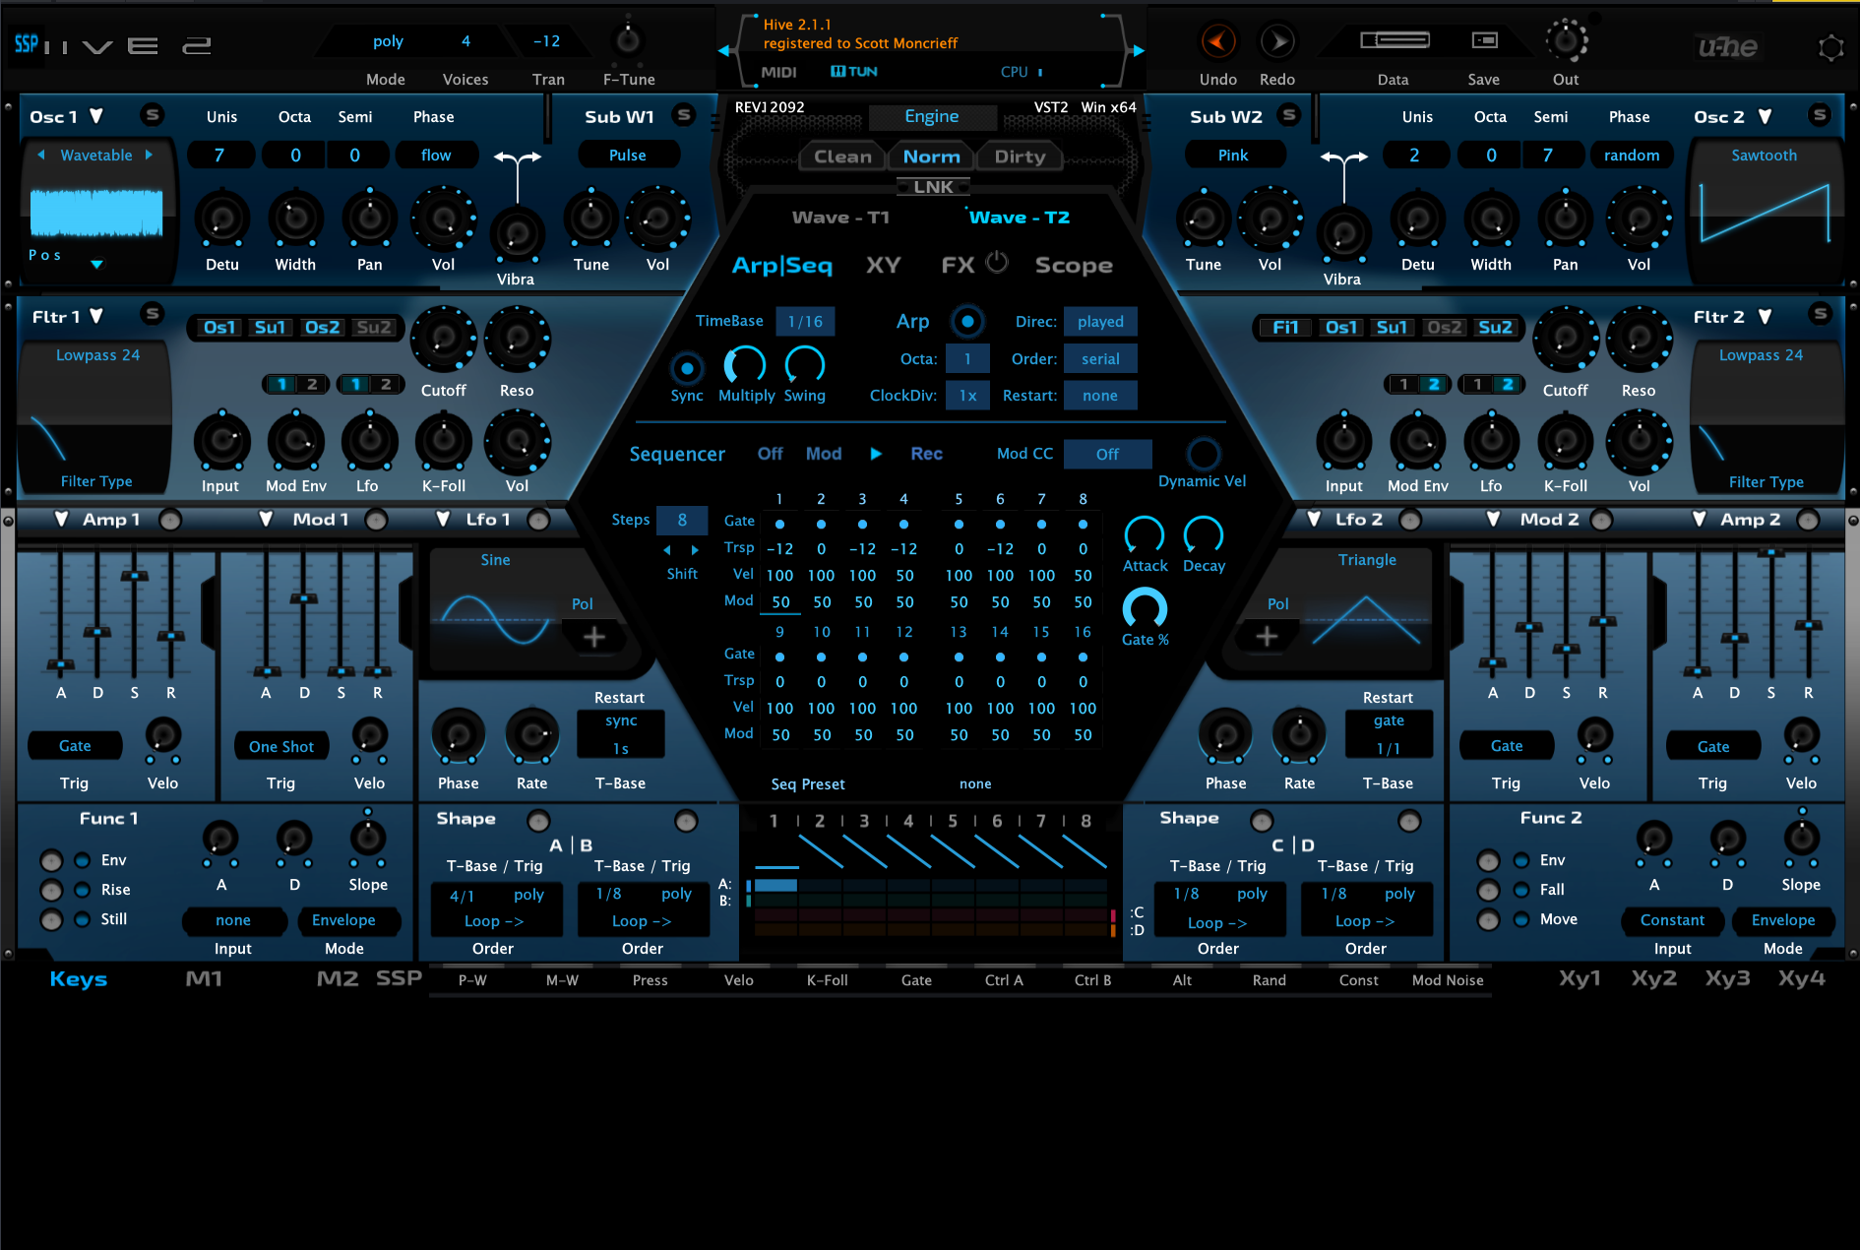The width and height of the screenshot is (1860, 1250).
Task: Click the Lfo 2 plus waveform icon
Action: [1267, 637]
